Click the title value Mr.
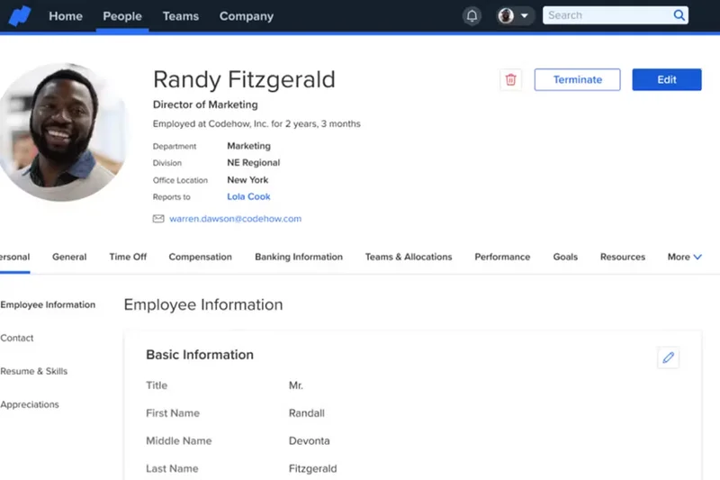 (x=296, y=385)
